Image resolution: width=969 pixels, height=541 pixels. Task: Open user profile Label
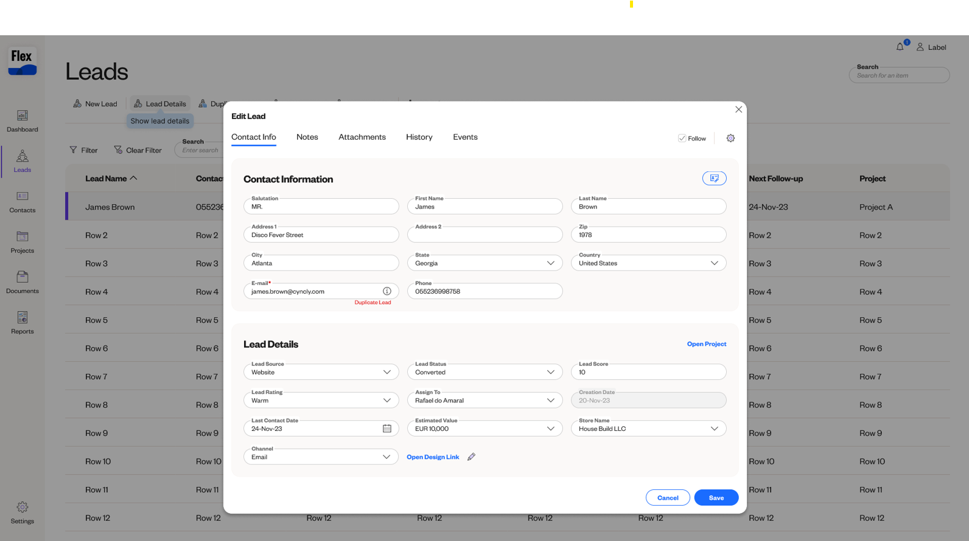931,47
